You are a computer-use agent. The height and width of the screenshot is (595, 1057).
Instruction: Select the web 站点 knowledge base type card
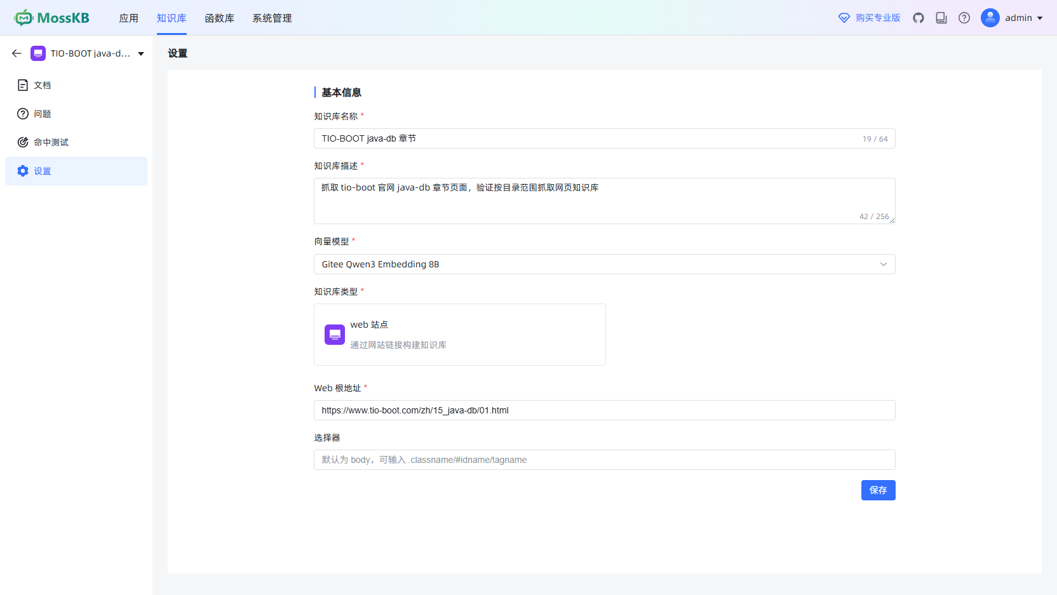click(460, 335)
